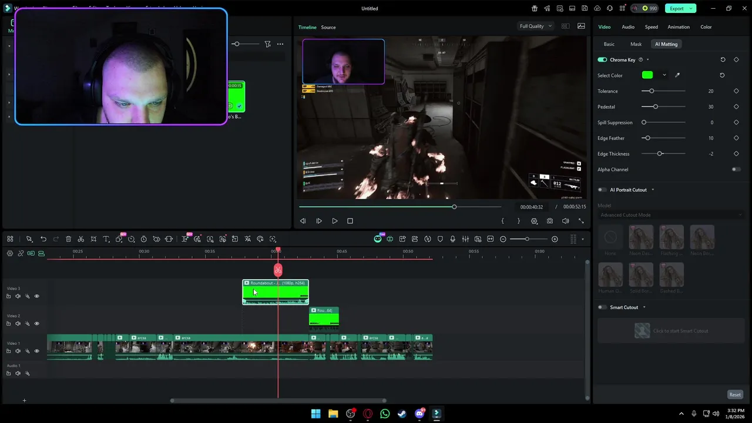The width and height of the screenshot is (752, 423).
Task: Click the snapshot camera icon under preview
Action: pos(550,221)
